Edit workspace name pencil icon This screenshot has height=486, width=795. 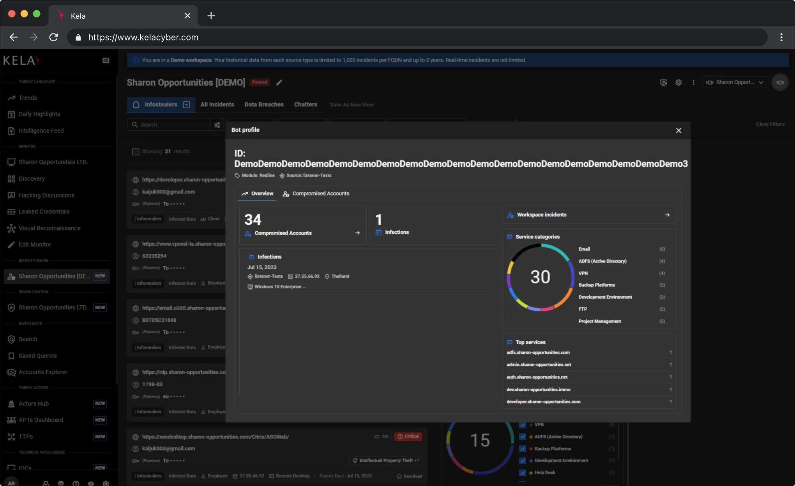(279, 83)
